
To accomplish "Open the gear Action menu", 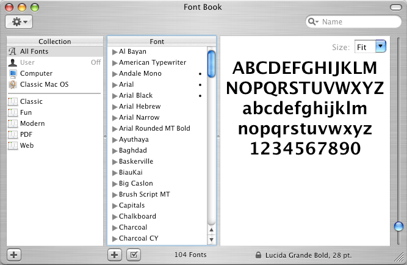I will coord(19,21).
